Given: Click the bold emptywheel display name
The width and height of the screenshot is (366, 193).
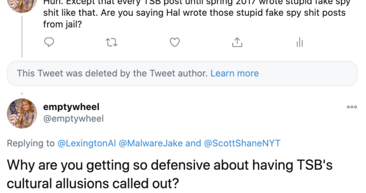Looking at the screenshot, I should pos(71,107).
